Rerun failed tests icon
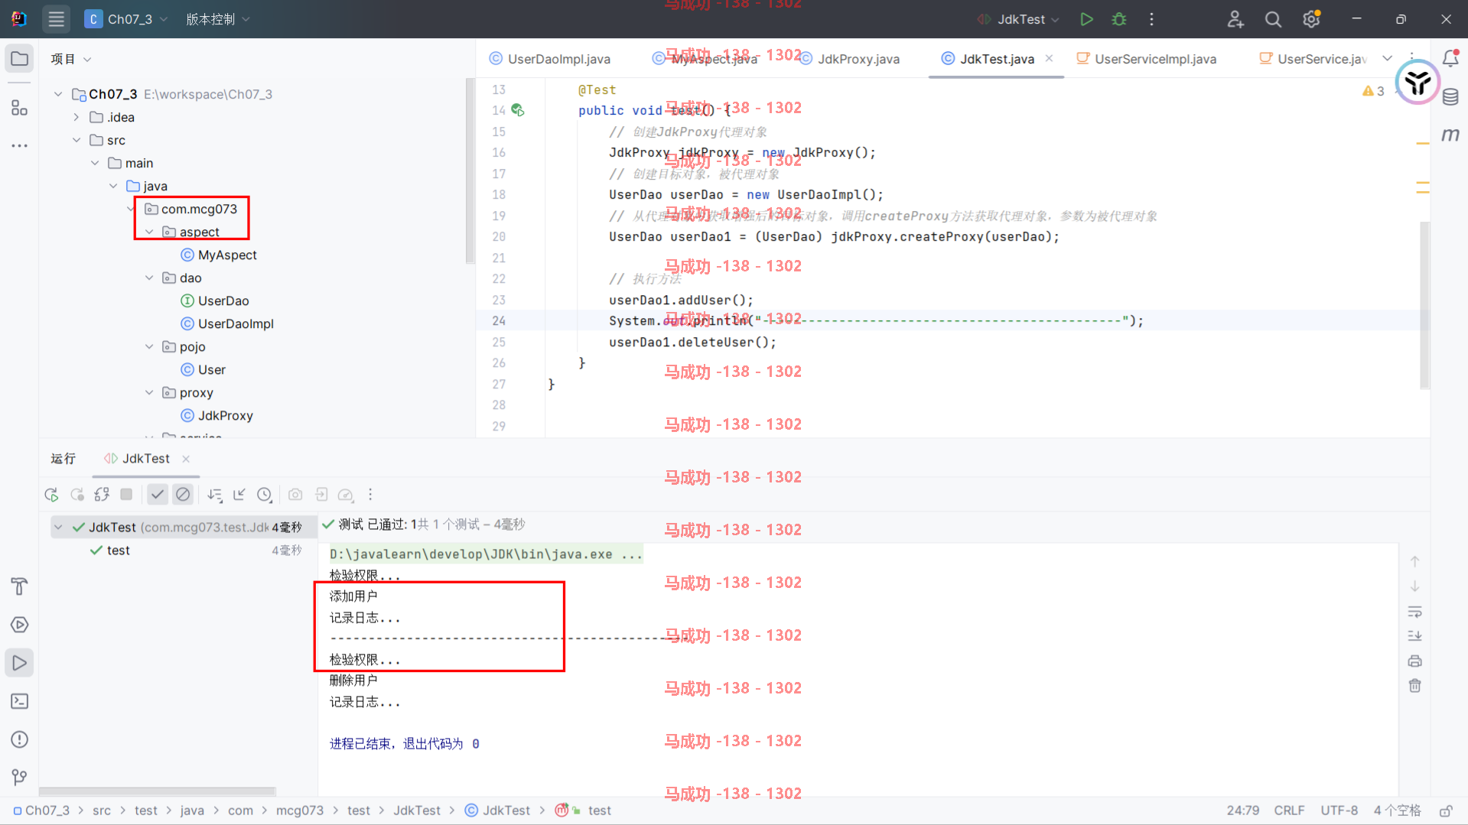Viewport: 1468px width, 825px height. coord(77,495)
